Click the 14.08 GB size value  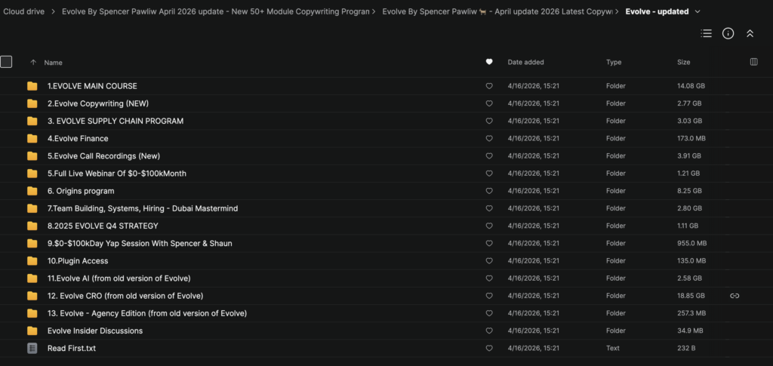[691, 86]
